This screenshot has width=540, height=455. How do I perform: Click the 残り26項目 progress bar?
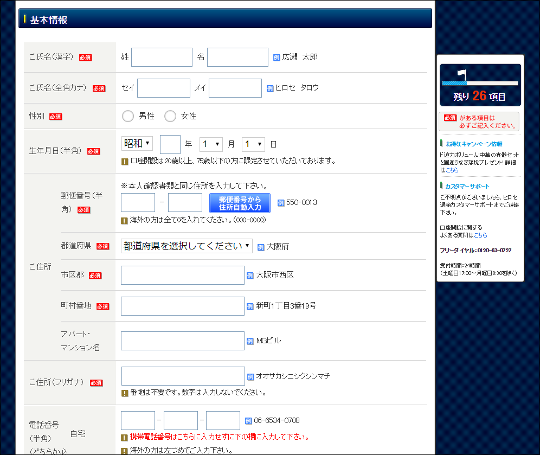tap(480, 83)
